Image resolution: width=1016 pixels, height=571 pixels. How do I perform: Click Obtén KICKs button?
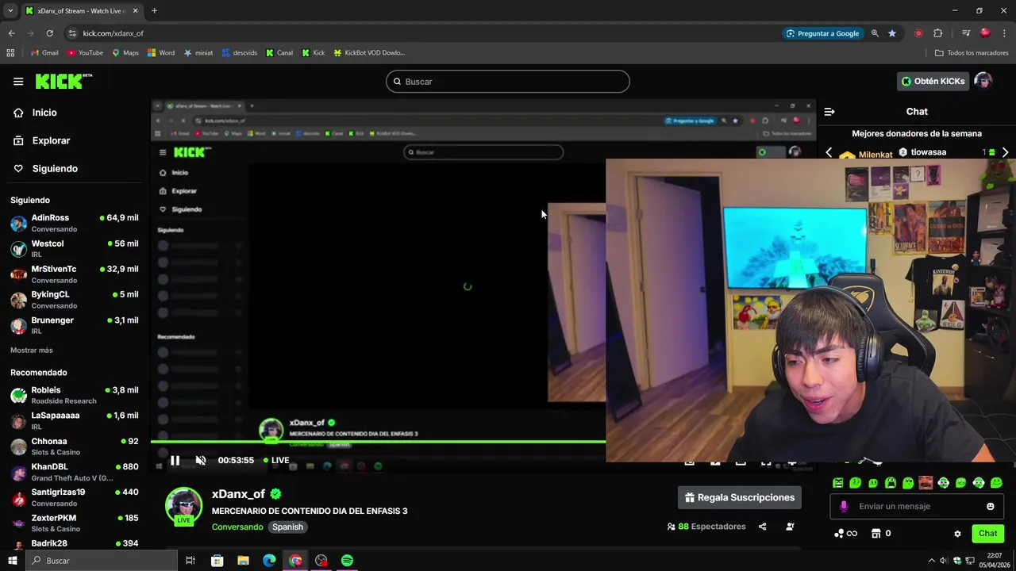933,81
